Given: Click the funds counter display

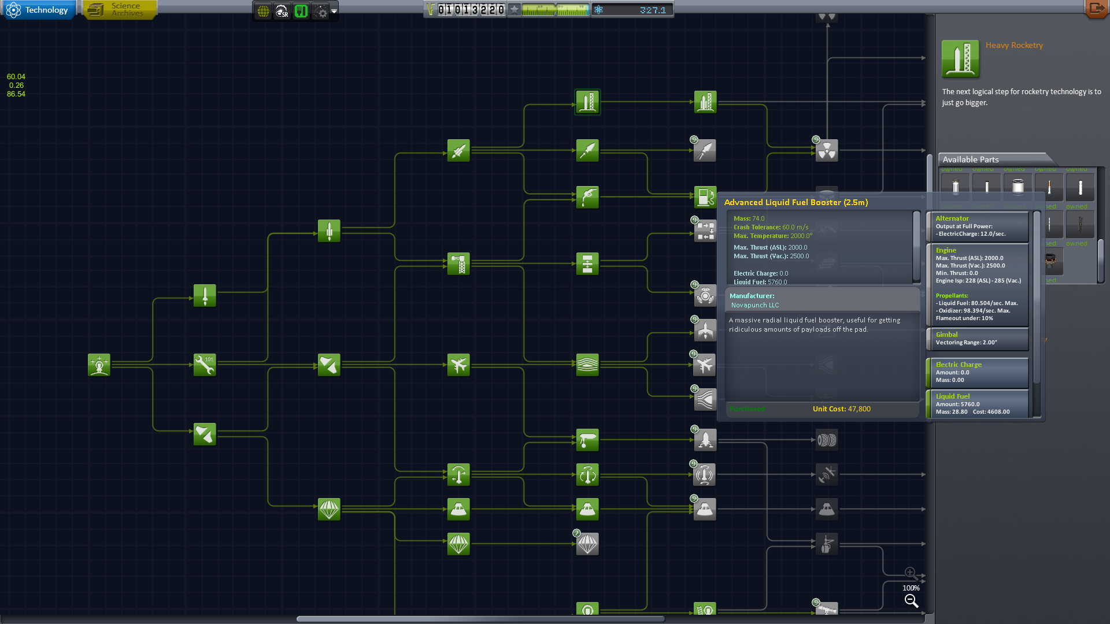Looking at the screenshot, I should [466, 10].
